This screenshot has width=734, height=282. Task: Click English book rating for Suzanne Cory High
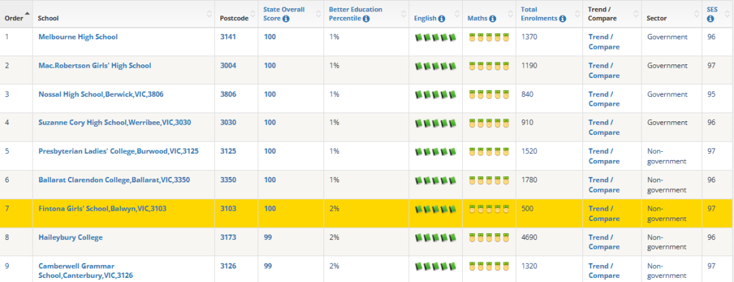[x=436, y=123]
